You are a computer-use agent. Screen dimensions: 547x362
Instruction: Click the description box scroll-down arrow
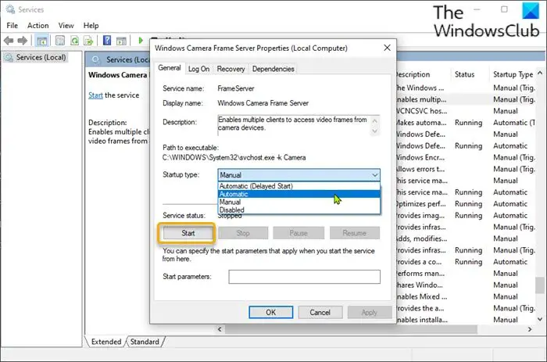pyautogui.click(x=374, y=131)
